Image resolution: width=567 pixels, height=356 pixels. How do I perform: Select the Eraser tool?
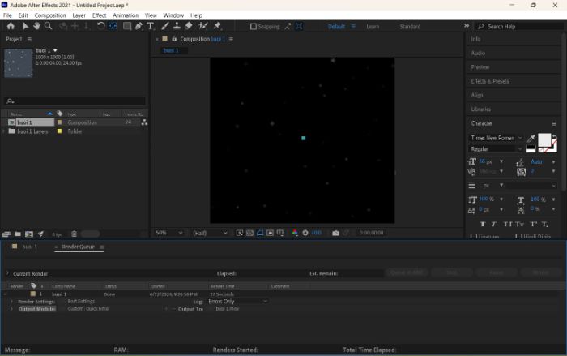189,26
